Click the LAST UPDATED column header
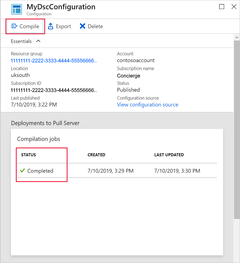The image size is (240, 263). click(169, 155)
